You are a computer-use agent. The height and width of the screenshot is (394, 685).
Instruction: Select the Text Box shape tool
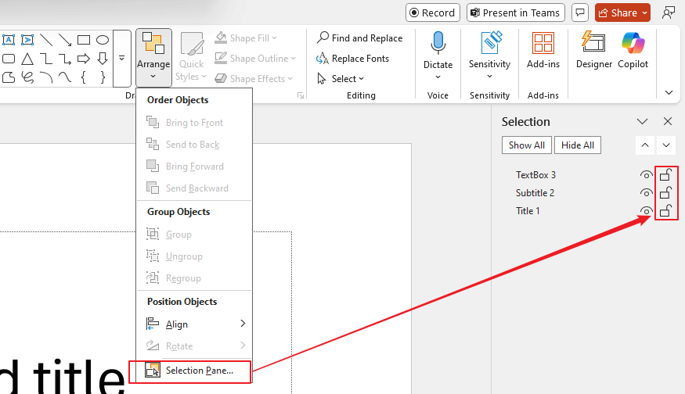pyautogui.click(x=9, y=40)
